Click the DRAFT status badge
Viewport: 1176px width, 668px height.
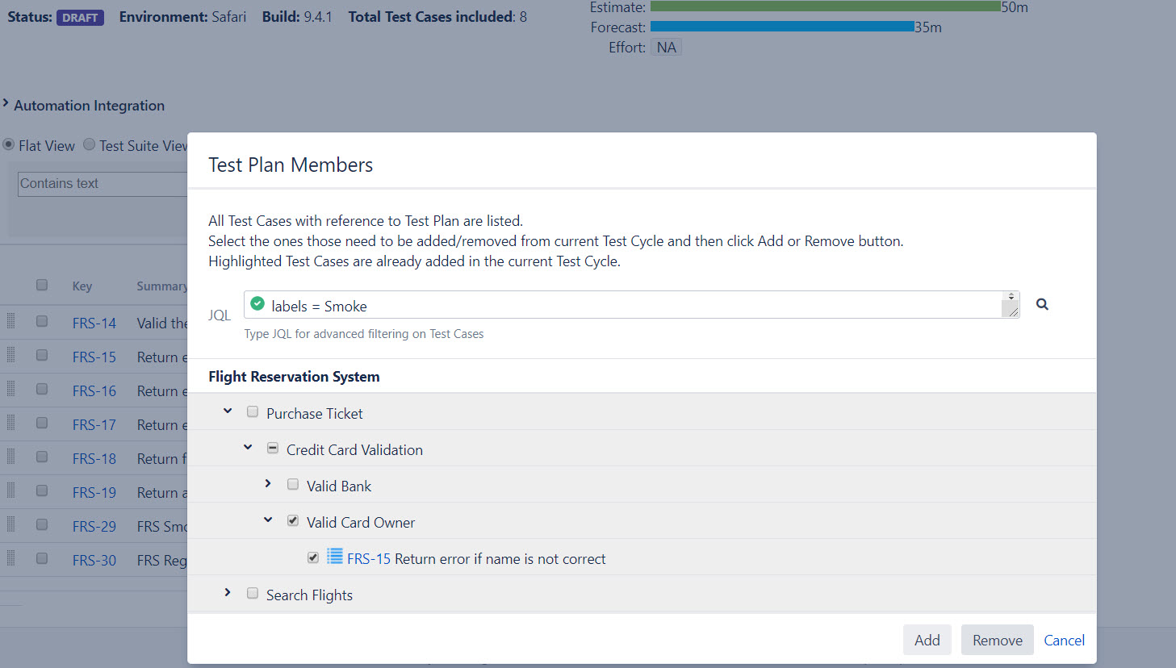80,17
